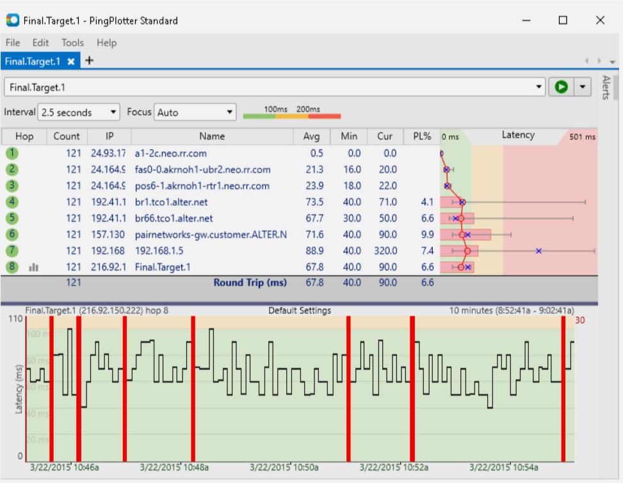623x483 pixels.
Task: Click the PL% column header
Action: point(421,136)
